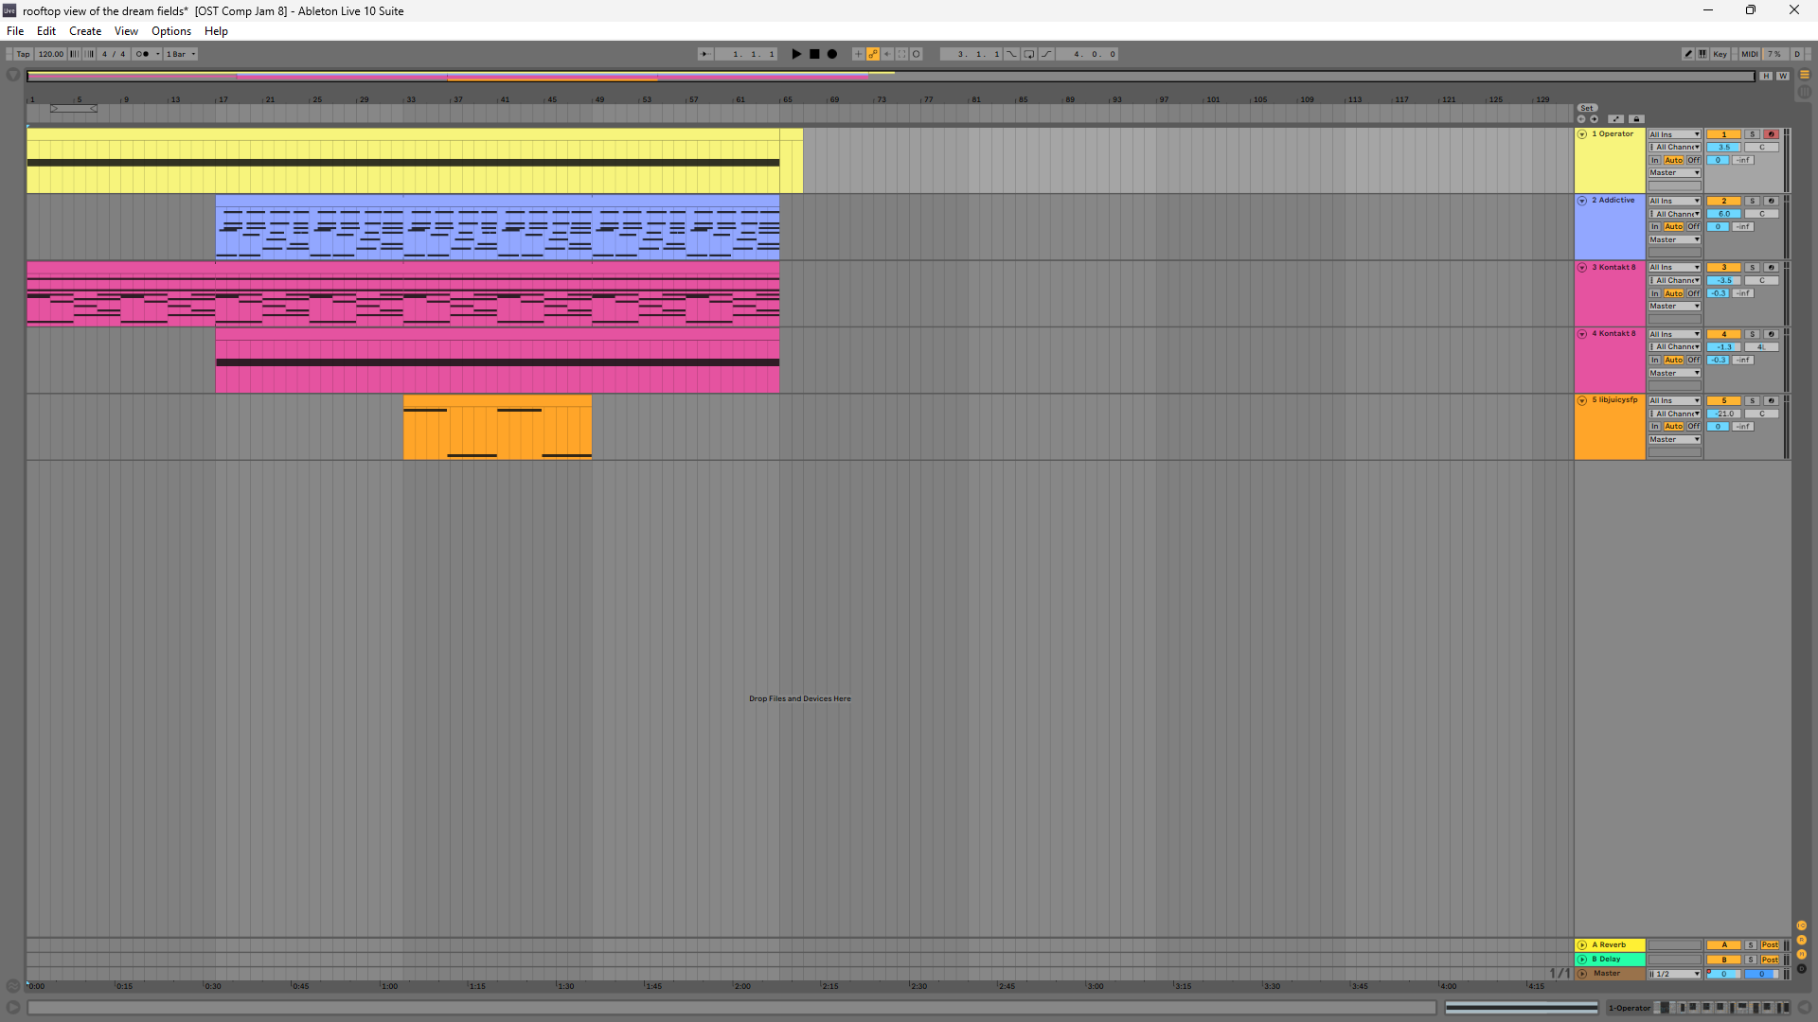Deactivate track 5 libjuicysfp activator

coord(1723,401)
